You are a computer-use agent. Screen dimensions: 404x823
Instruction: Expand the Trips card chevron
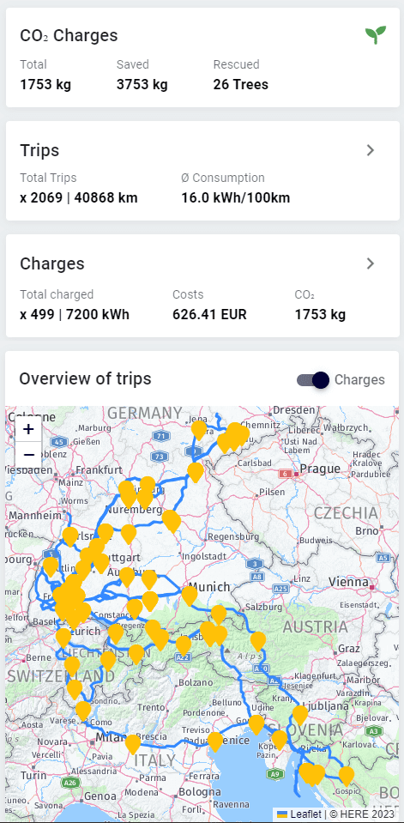pos(371,151)
